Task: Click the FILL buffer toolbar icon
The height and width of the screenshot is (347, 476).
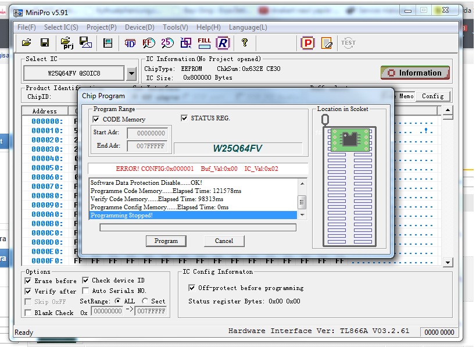Action: coord(204,42)
